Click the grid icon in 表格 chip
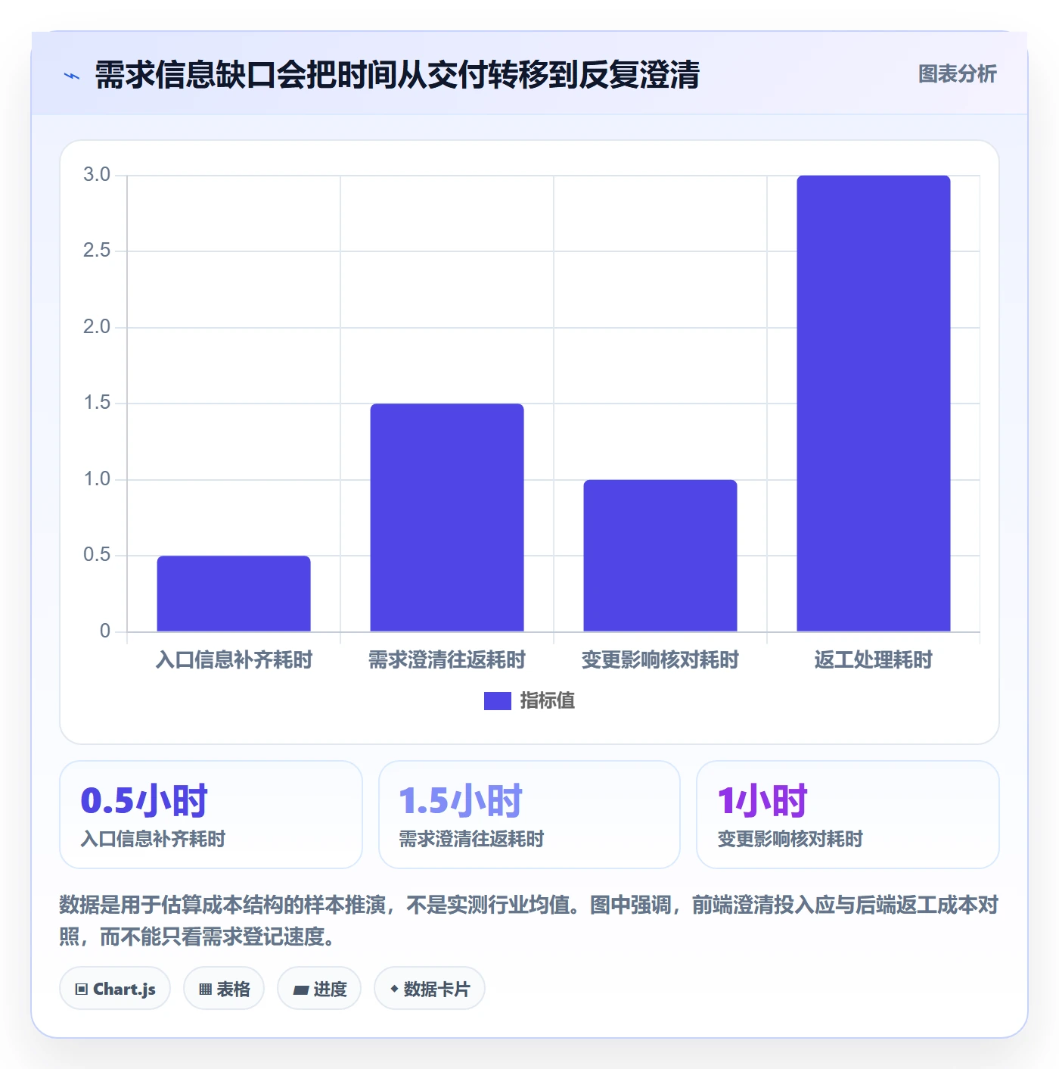Screen dimensions: 1059x1069 point(206,990)
